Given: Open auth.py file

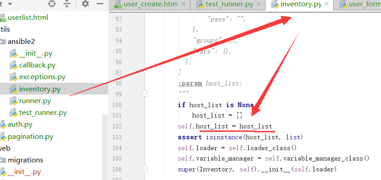Looking at the screenshot, I should 20,124.
